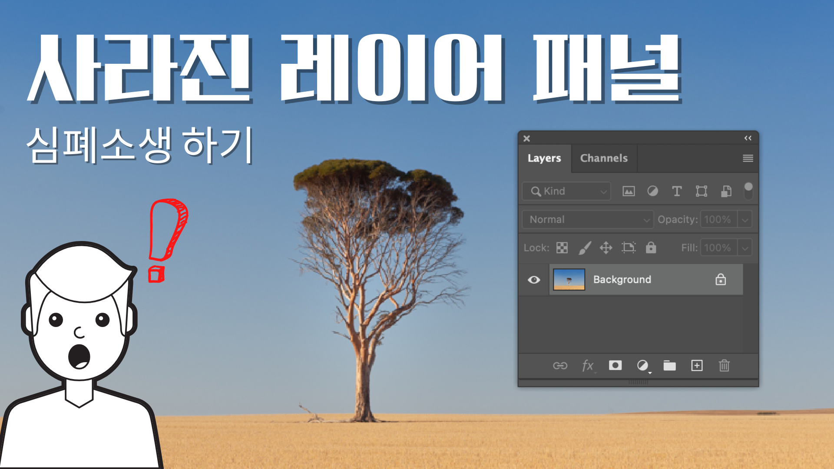Switch to the Channels tab
The image size is (834, 469).
pyautogui.click(x=604, y=158)
